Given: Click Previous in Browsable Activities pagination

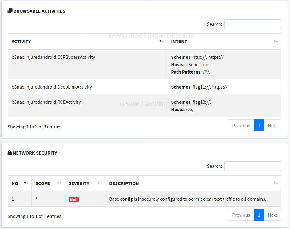Looking at the screenshot, I should (241, 125).
